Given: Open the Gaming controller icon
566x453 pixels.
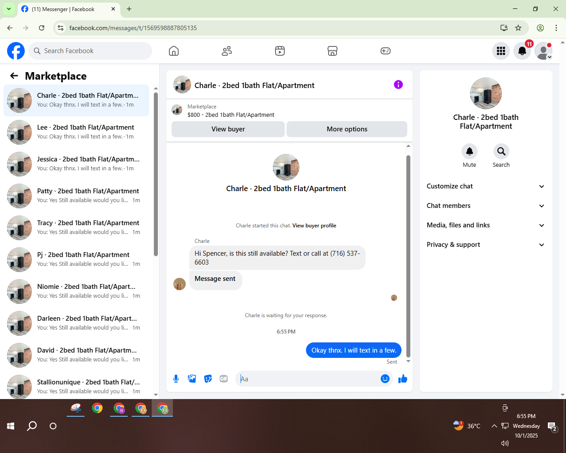Looking at the screenshot, I should coord(386,51).
